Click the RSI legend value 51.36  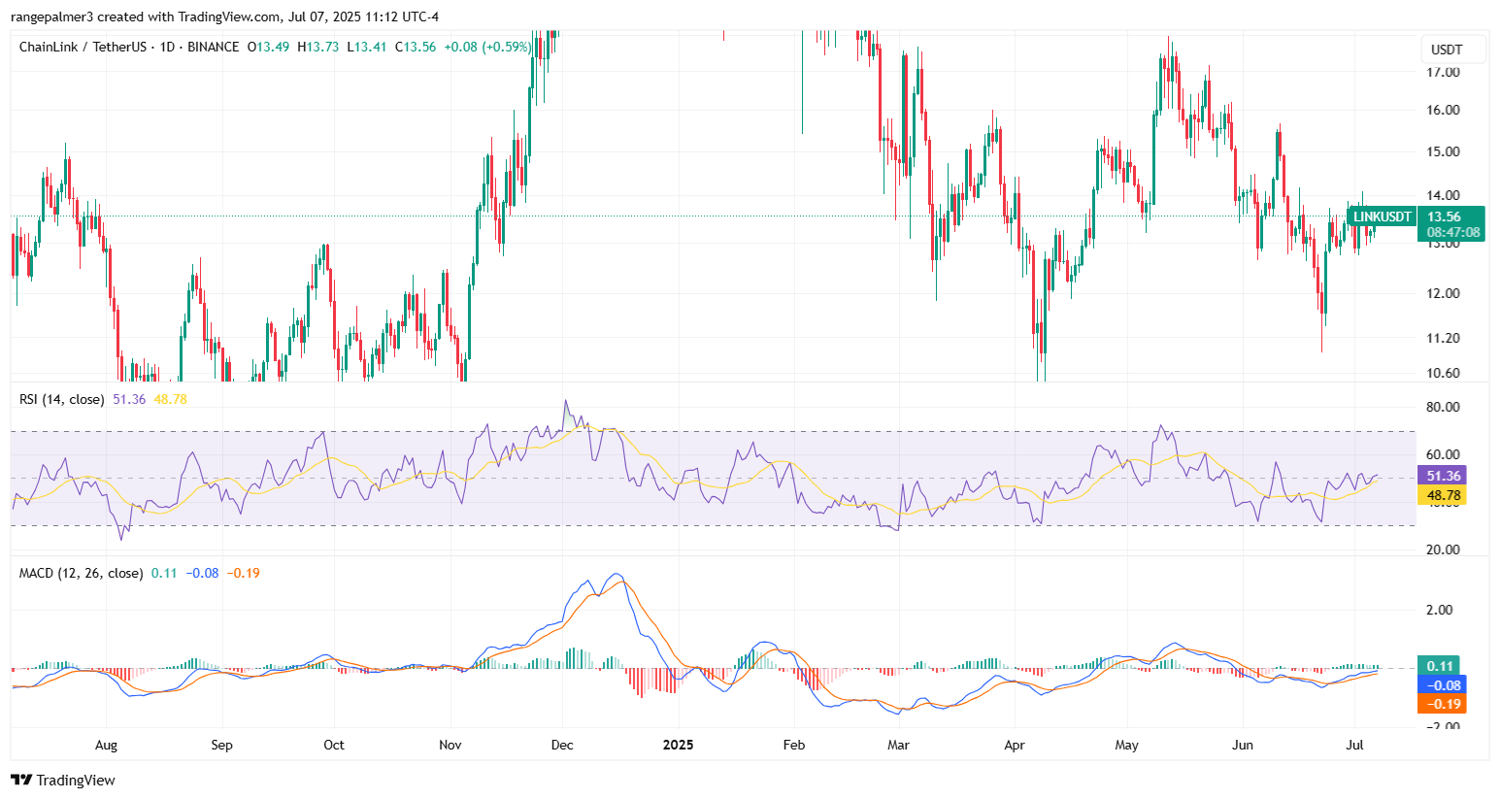click(129, 399)
